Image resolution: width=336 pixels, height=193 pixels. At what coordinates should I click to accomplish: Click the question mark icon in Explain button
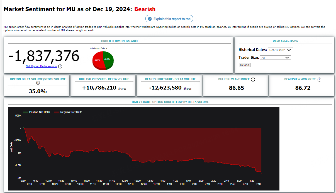pos(150,19)
